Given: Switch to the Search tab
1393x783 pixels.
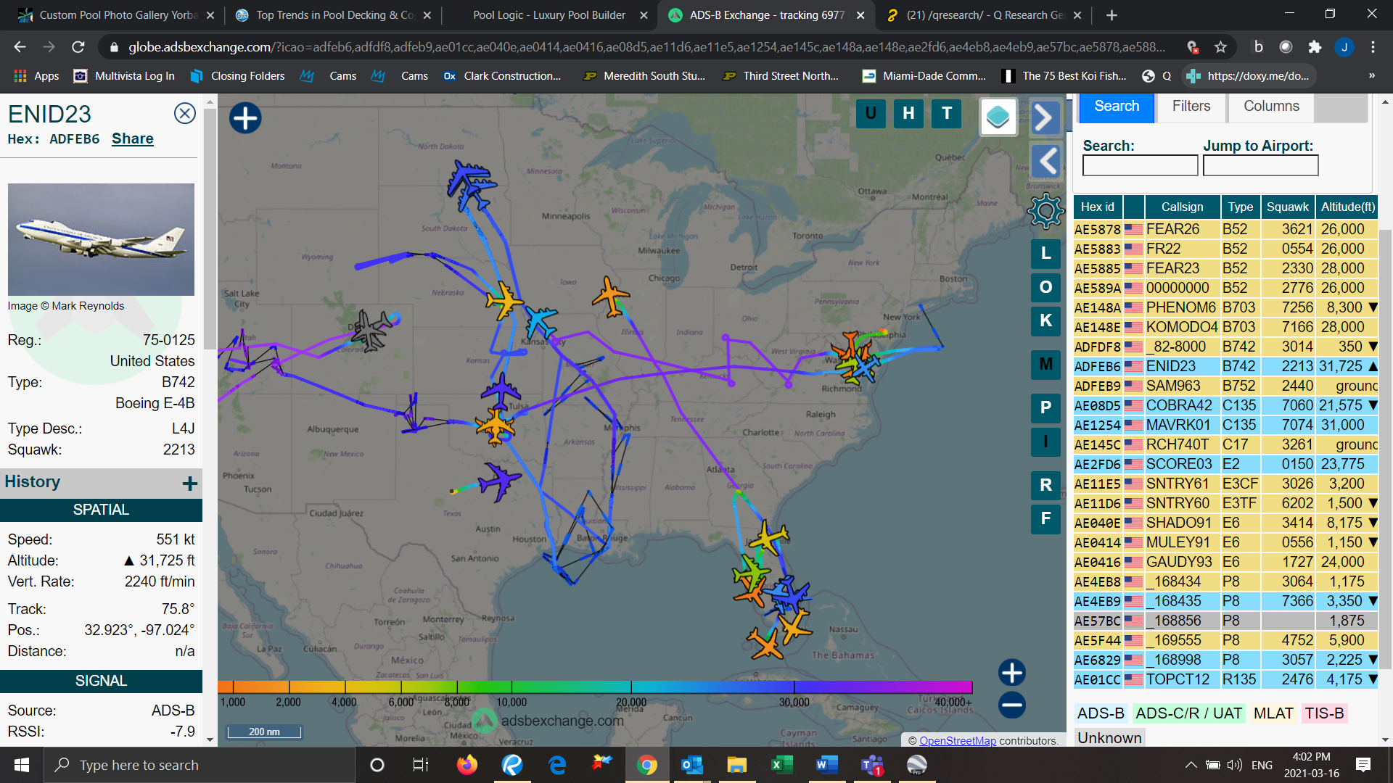Looking at the screenshot, I should (x=1117, y=106).
